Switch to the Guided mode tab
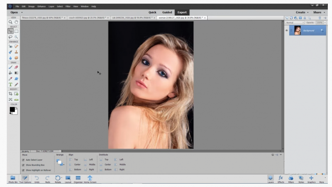The height and width of the screenshot is (187, 332). [x=167, y=12]
